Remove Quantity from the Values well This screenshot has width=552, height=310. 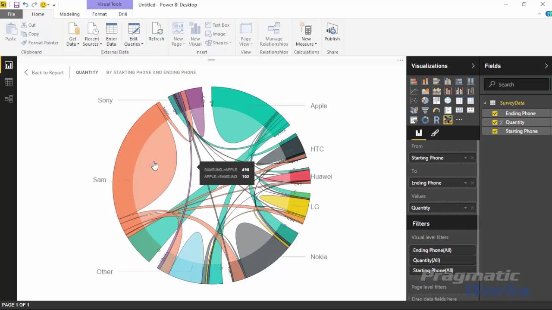pos(472,208)
